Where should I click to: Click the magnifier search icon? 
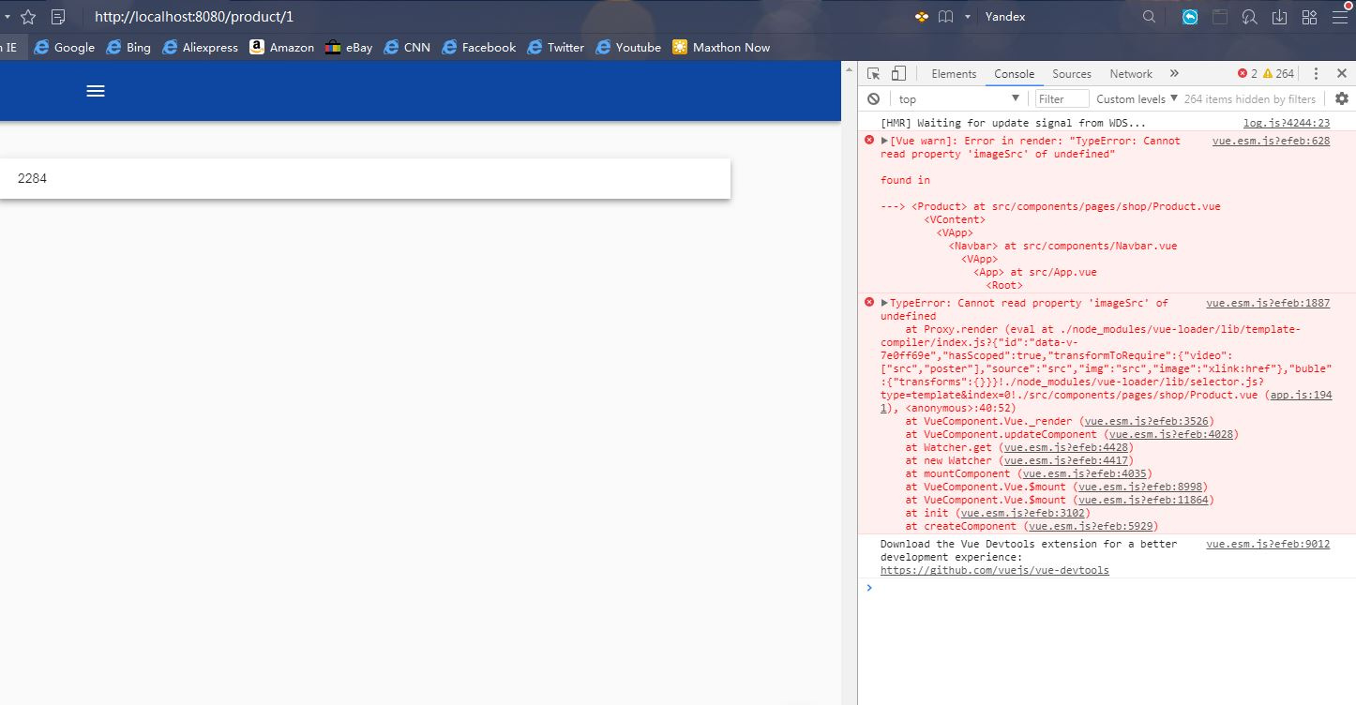[x=1149, y=17]
